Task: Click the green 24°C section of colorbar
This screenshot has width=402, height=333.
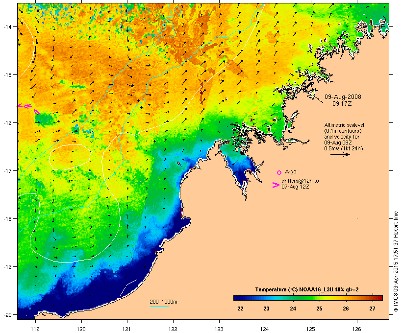Action: pos(293,298)
